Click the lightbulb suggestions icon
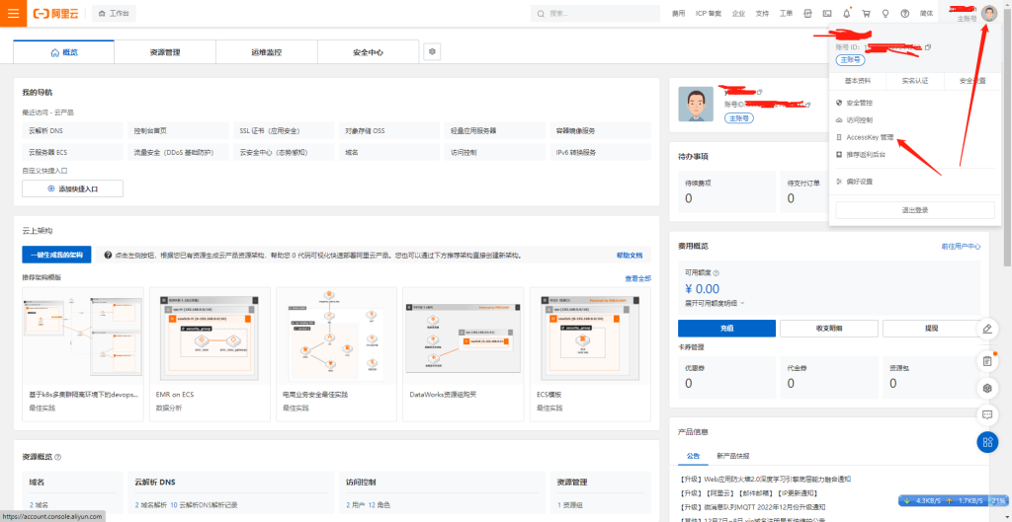 (885, 14)
